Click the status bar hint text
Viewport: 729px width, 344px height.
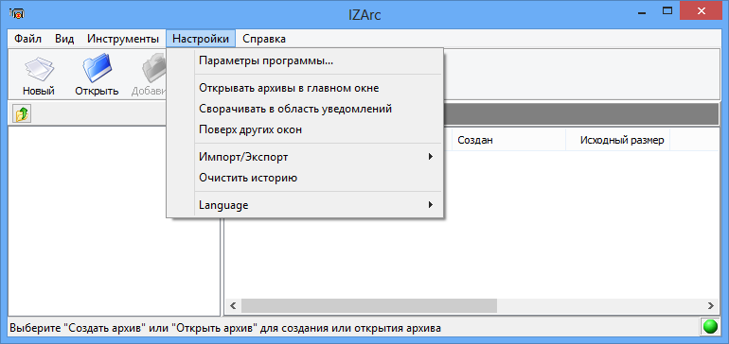tap(225, 328)
